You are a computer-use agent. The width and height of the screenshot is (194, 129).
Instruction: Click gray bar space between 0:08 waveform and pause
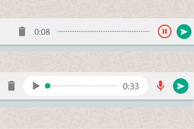point(154,31)
